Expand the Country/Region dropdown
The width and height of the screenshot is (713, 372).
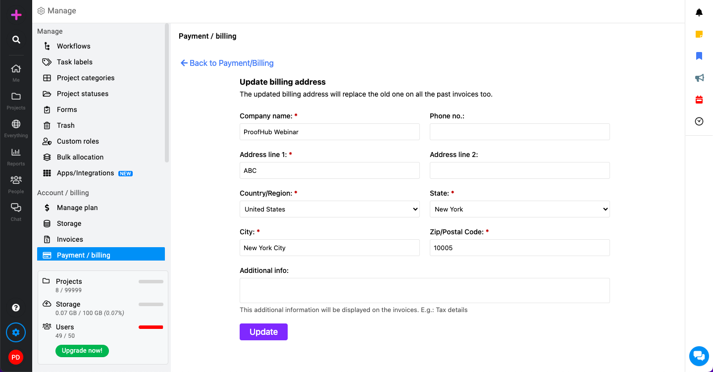(330, 209)
